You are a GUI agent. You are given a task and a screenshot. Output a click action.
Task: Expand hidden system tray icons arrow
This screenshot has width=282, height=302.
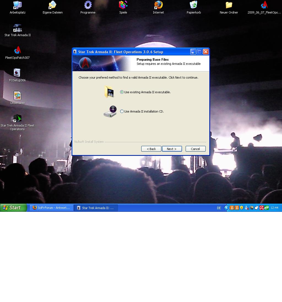[226, 208]
